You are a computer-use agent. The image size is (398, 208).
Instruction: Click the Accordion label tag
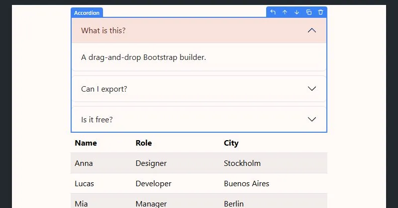(x=87, y=13)
